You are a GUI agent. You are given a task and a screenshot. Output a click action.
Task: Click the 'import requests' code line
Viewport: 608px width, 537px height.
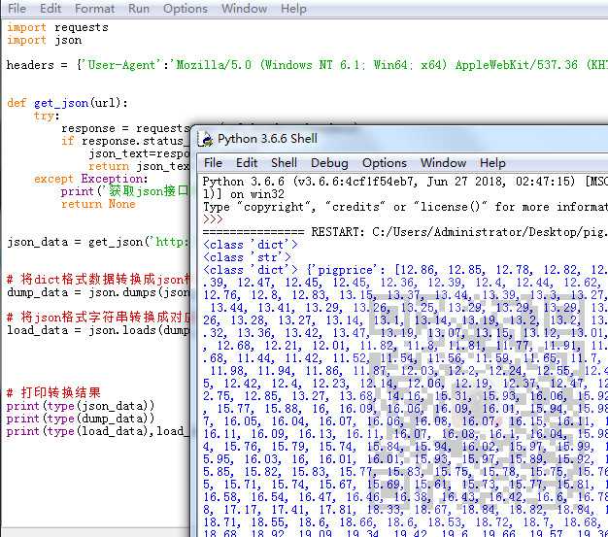coord(57,27)
